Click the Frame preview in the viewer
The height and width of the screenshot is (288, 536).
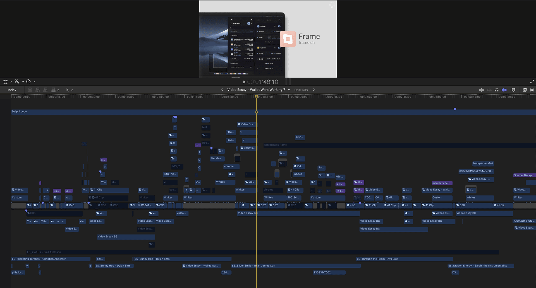(268, 39)
